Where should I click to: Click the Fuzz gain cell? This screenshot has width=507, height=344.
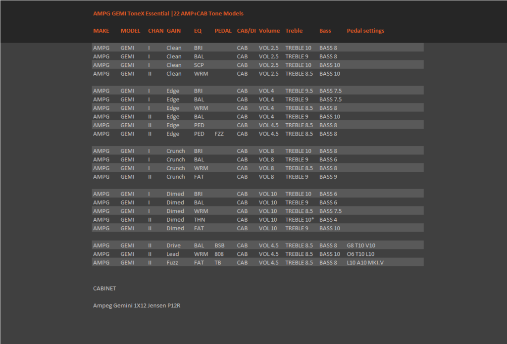[x=172, y=263]
